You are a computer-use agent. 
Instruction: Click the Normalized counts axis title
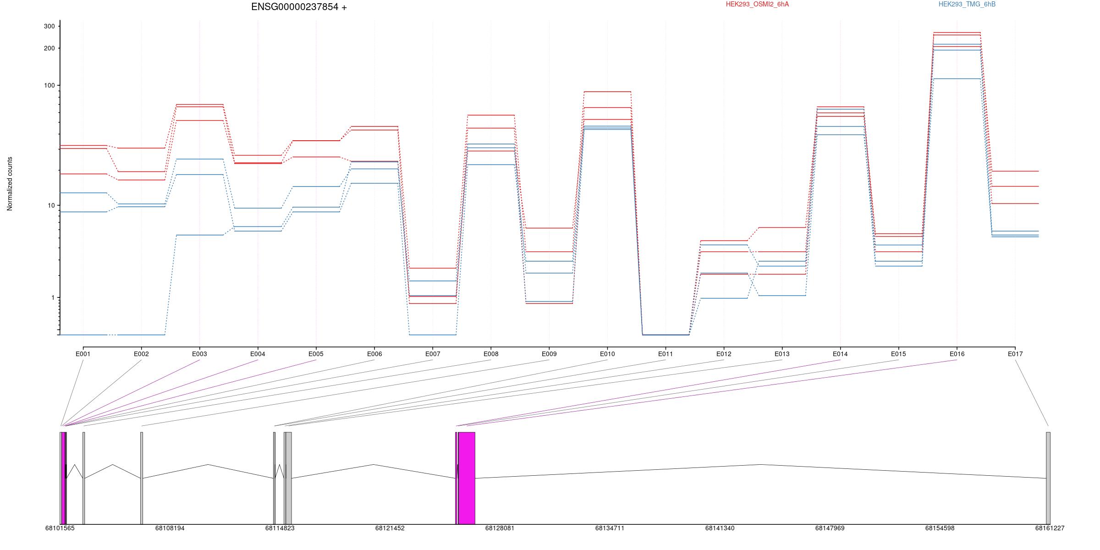click(10, 184)
